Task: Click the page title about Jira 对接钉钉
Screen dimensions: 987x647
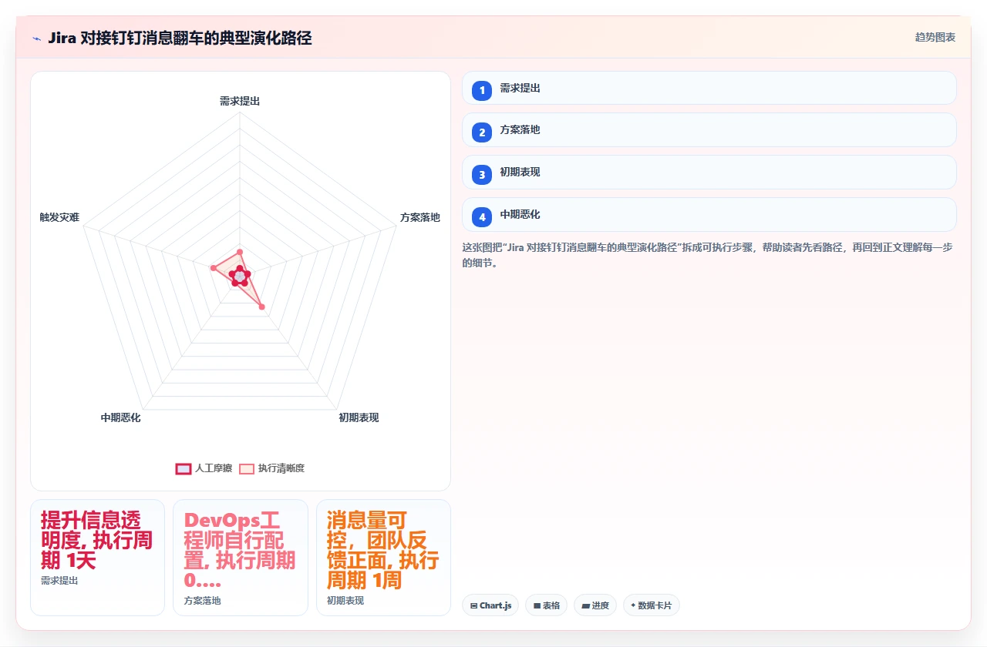Action: (x=180, y=38)
